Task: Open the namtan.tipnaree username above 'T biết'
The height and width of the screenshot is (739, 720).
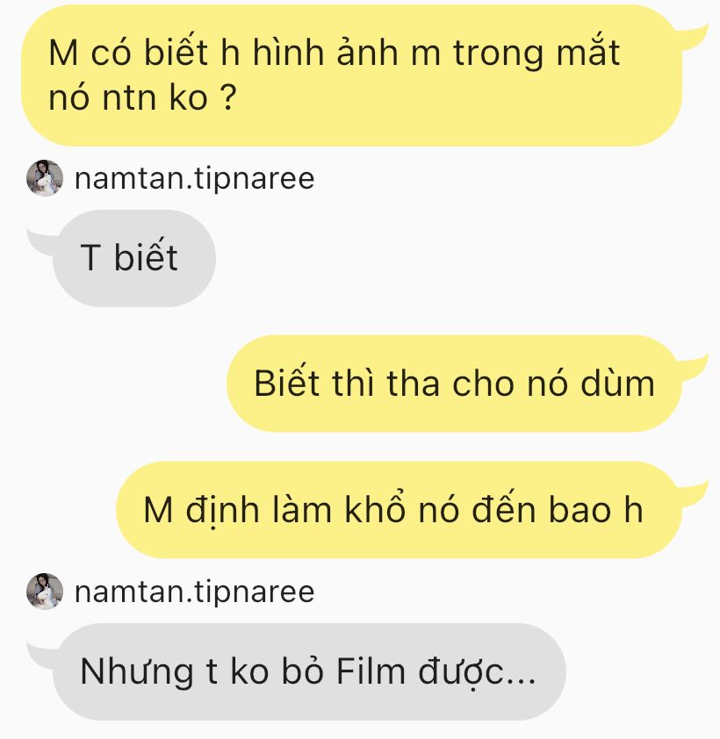Action: [x=194, y=179]
